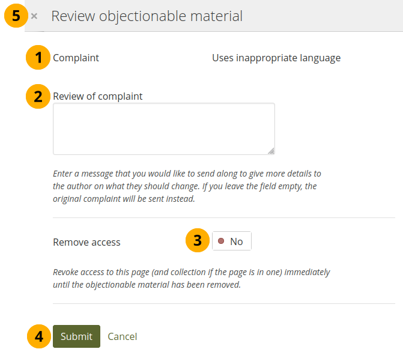Click the number 1 callout marker
The image size is (403, 352).
[x=38, y=58]
